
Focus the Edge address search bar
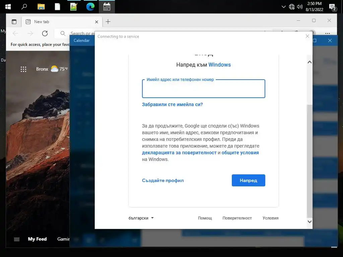[x=74, y=33]
